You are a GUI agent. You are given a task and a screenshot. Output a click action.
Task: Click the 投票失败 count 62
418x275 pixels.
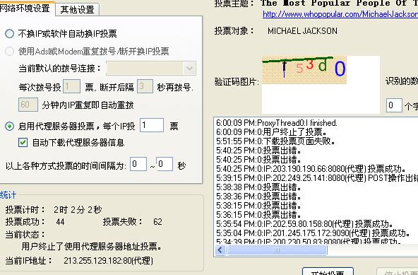tap(157, 221)
